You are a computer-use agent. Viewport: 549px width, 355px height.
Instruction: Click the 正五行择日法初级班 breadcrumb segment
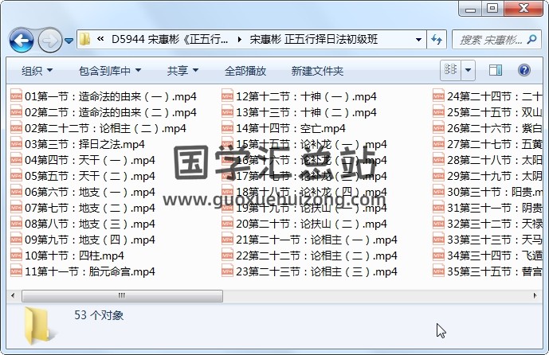tap(313, 39)
